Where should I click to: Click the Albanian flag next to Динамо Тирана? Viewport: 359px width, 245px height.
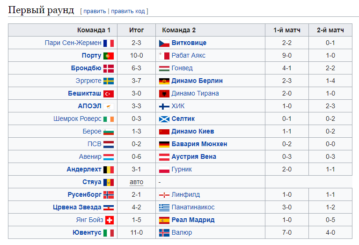tap(164, 94)
